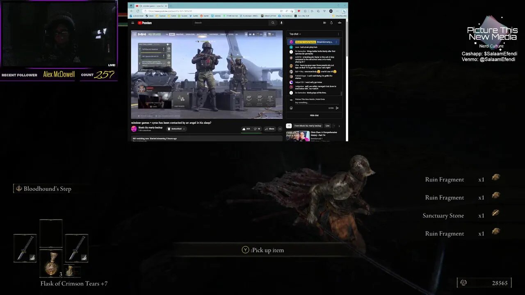Open YouTube notifications bell

[331, 23]
